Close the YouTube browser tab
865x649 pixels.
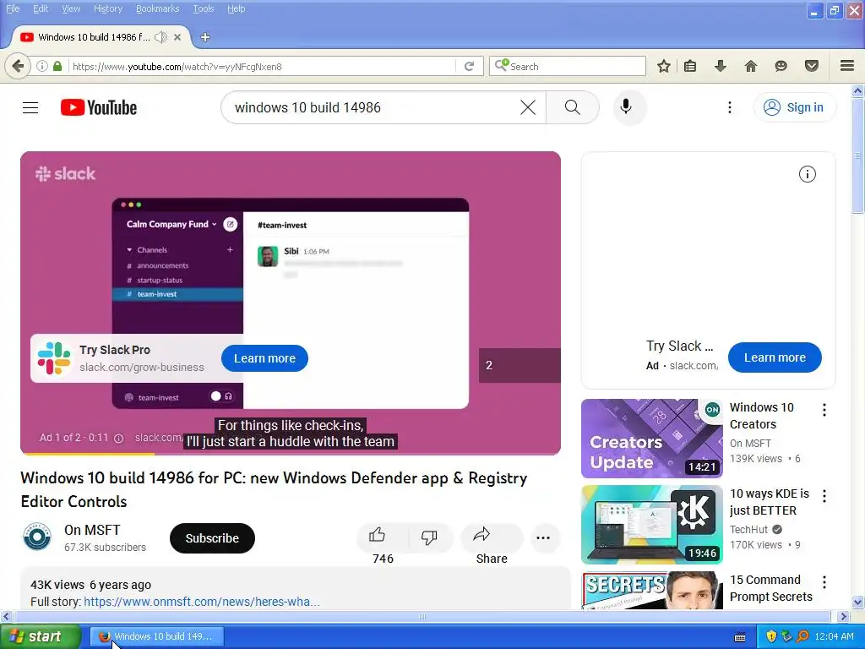[177, 37]
